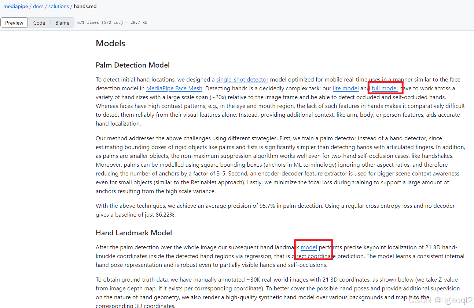Screen dimensions: 474x308
Task: Open the single-shot detector link
Action: [242, 79]
